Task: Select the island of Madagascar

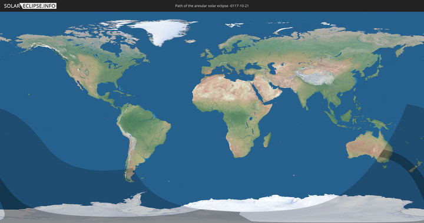Action: 267,140
